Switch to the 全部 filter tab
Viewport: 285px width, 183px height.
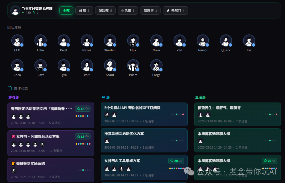[x=66, y=10]
